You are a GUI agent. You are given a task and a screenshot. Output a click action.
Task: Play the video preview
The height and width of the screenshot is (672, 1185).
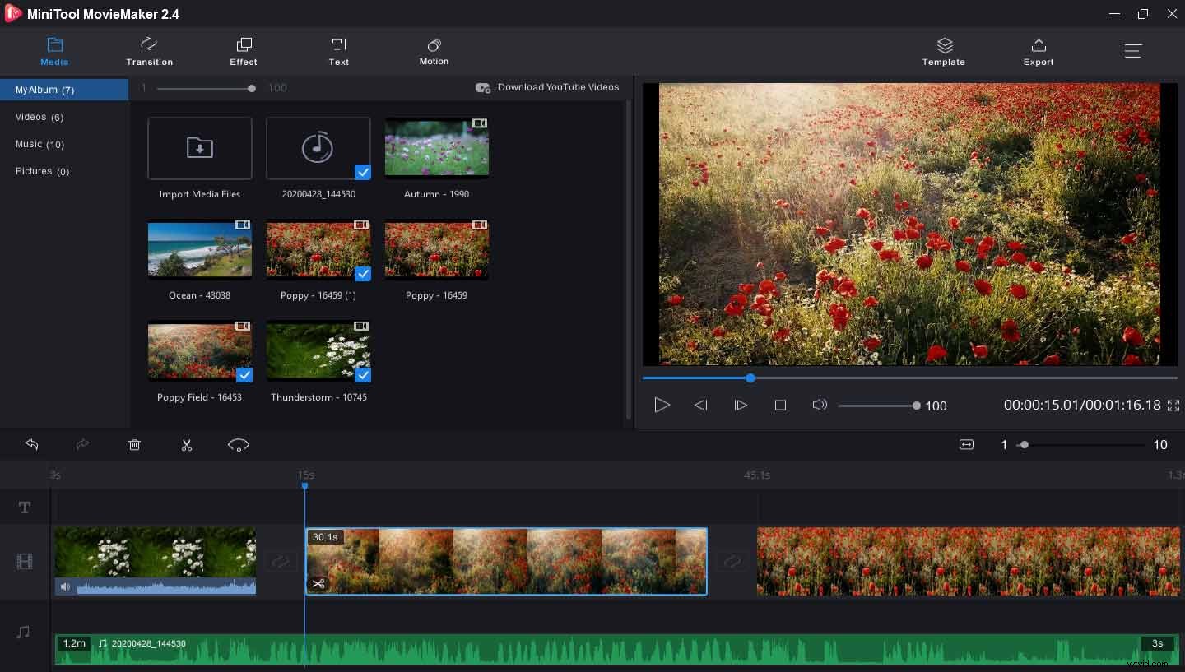662,405
